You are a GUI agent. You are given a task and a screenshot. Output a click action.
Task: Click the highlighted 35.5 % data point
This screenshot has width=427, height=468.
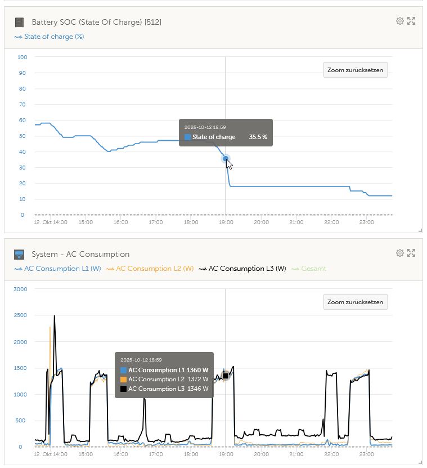226,159
